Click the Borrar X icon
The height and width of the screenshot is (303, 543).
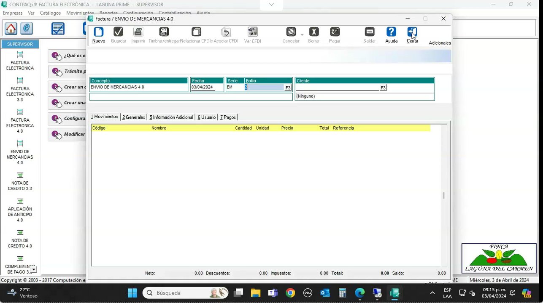coord(313,32)
